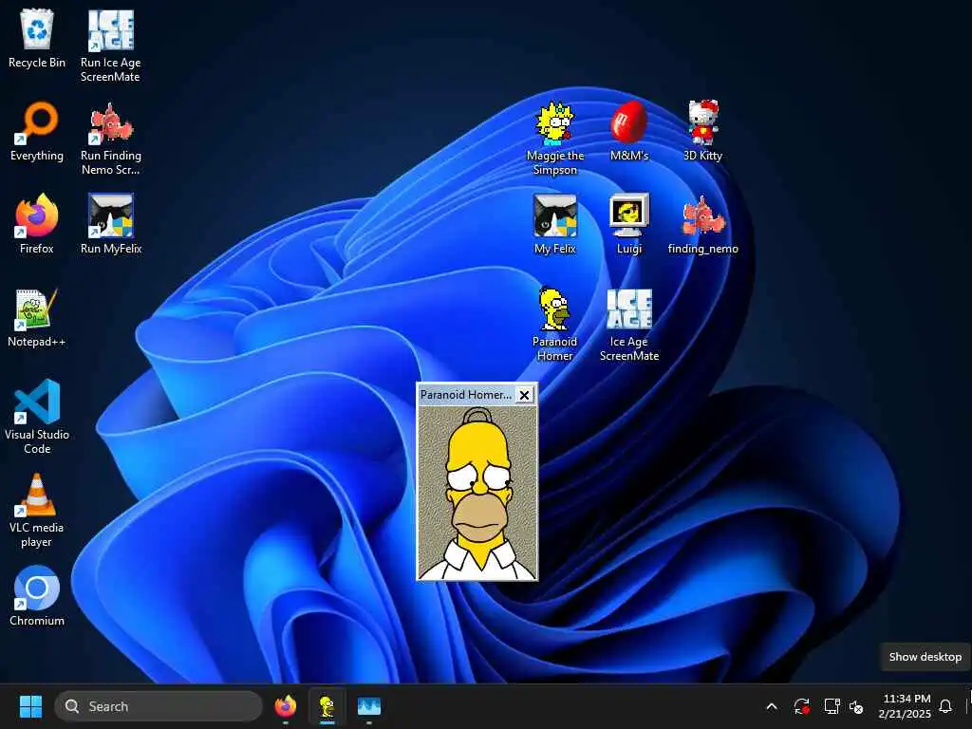Image resolution: width=972 pixels, height=729 pixels.
Task: Select the Visual Studio Code shortcut
Action: pos(37,417)
